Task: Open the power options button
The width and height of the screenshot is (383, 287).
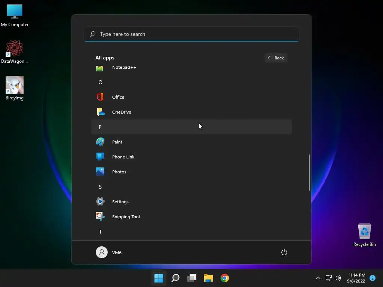Action: point(284,252)
